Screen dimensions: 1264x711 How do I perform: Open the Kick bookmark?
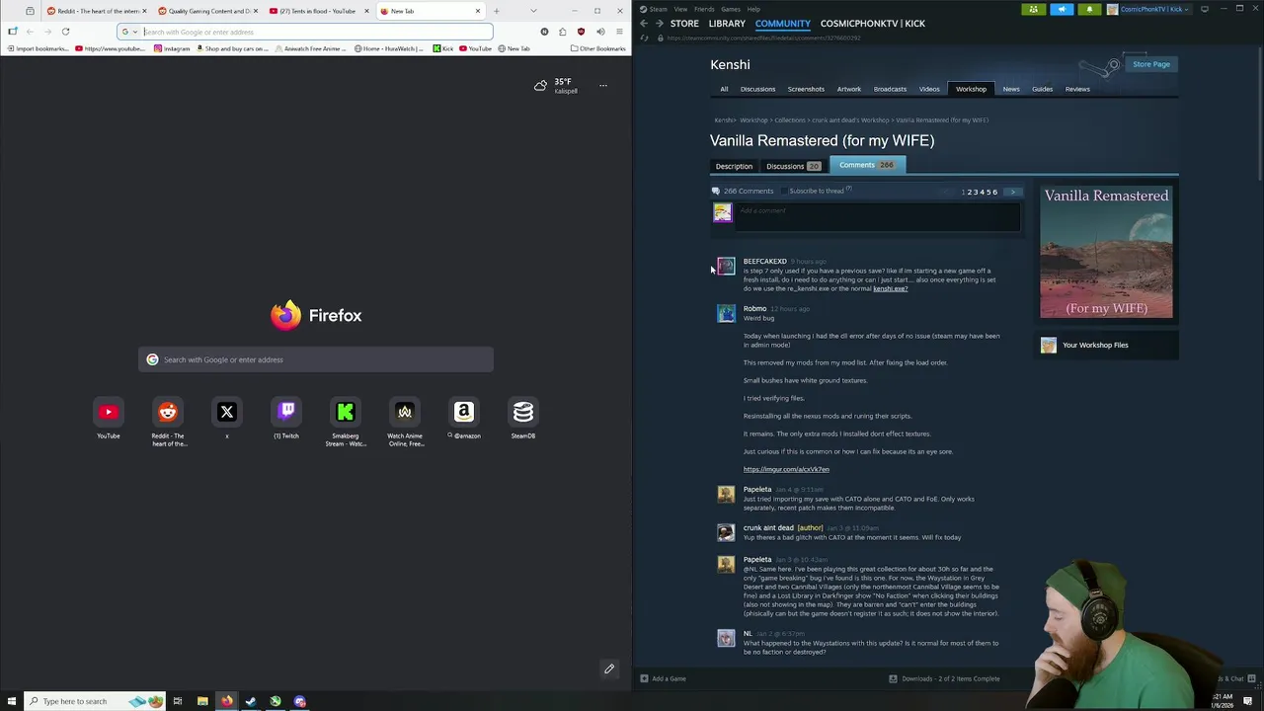442,48
